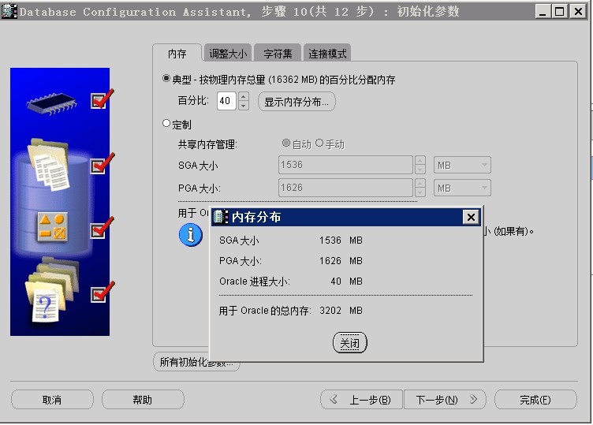Click checkbox beside the memory chip image
The image size is (593, 425).
click(x=99, y=100)
